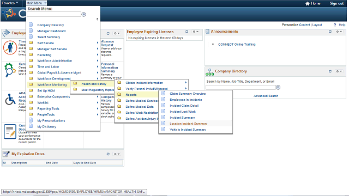349x196 pixels.
Task: Select Location Incident Summary report
Action: pos(188,124)
